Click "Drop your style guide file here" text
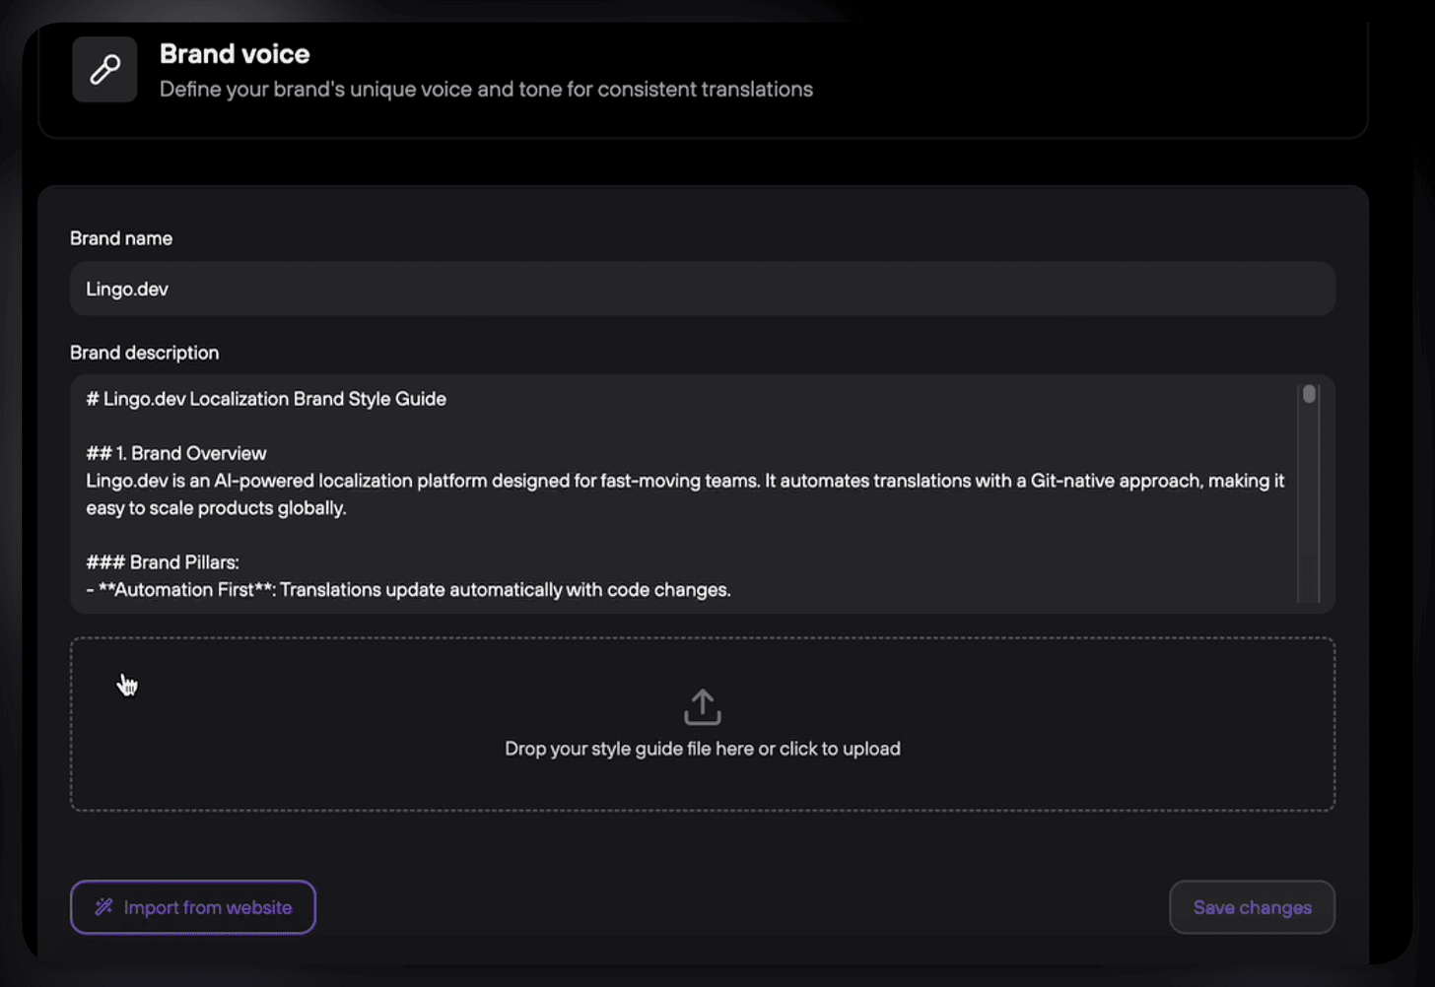 (x=702, y=749)
